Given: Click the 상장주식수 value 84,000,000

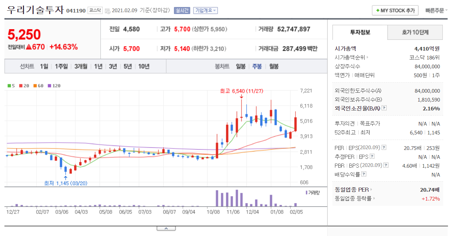Looking at the screenshot, I should click(427, 66).
